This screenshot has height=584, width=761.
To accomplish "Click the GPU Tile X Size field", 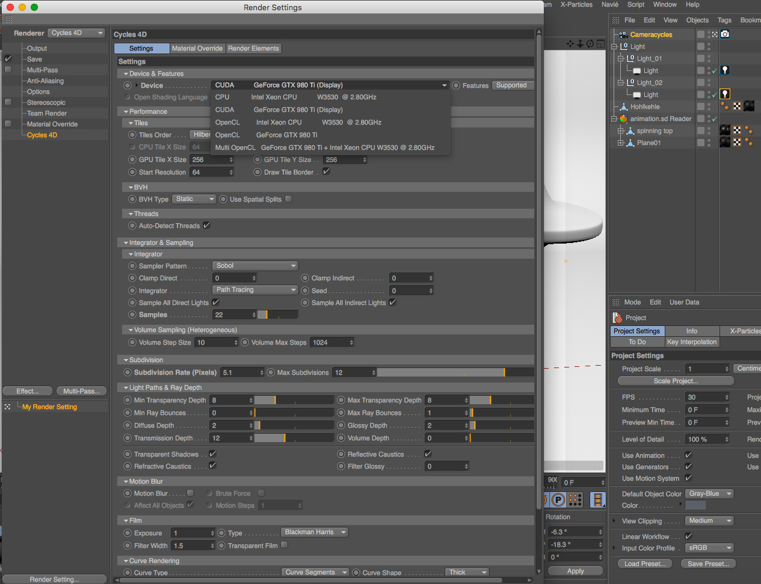I will [212, 160].
